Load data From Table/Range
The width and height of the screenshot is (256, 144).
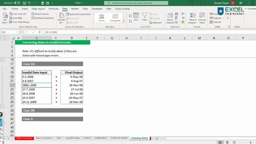coord(20,22)
